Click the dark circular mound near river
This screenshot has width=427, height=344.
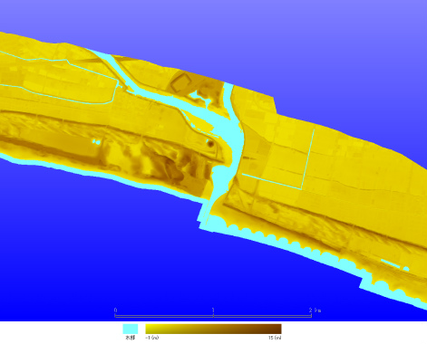tap(210, 143)
